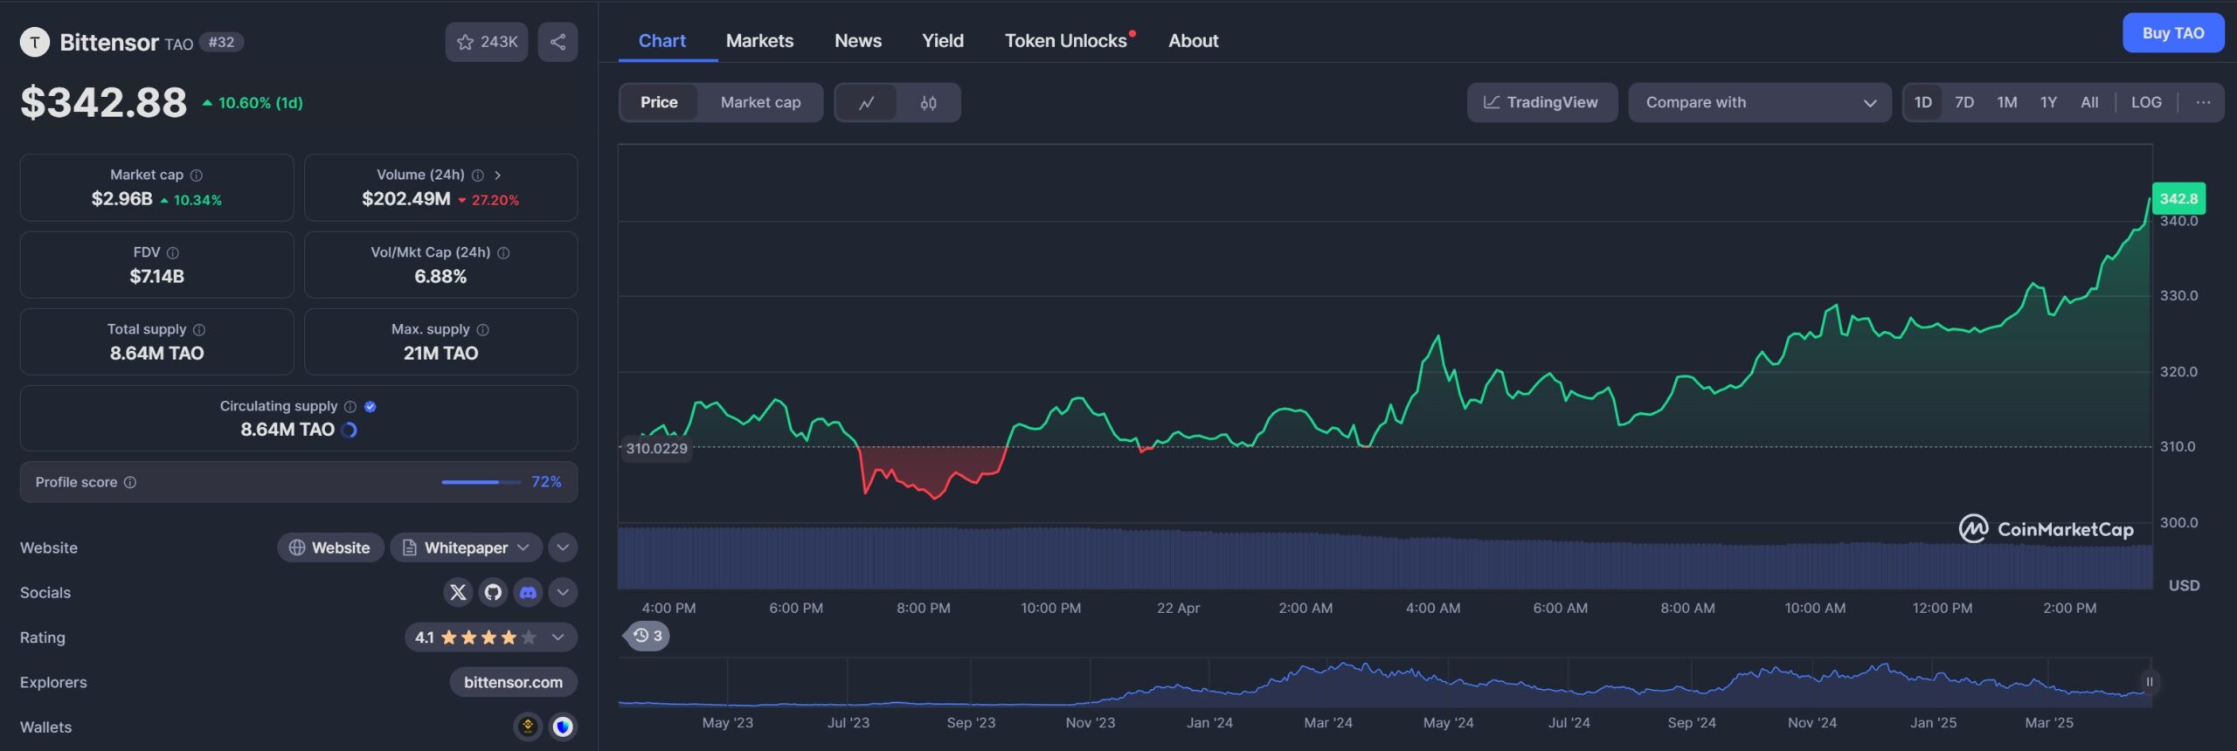Click the chart events badge showing 3
Image resolution: width=2237 pixels, height=751 pixels.
pos(648,636)
